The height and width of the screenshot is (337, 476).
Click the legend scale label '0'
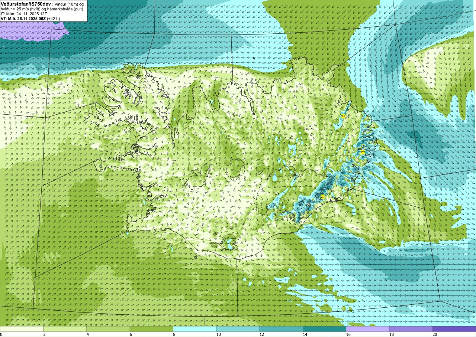(1, 334)
